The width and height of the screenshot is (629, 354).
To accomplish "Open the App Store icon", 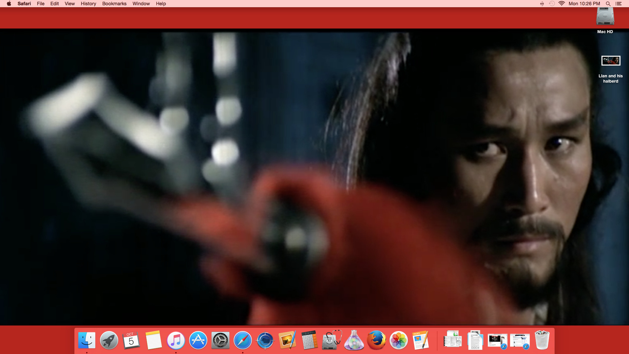I will point(198,340).
